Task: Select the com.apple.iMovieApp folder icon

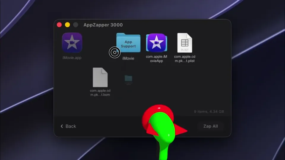Action: (156, 43)
